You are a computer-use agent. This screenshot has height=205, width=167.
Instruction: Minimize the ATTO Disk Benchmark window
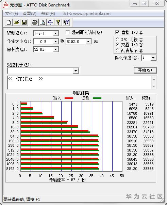point(134,4)
